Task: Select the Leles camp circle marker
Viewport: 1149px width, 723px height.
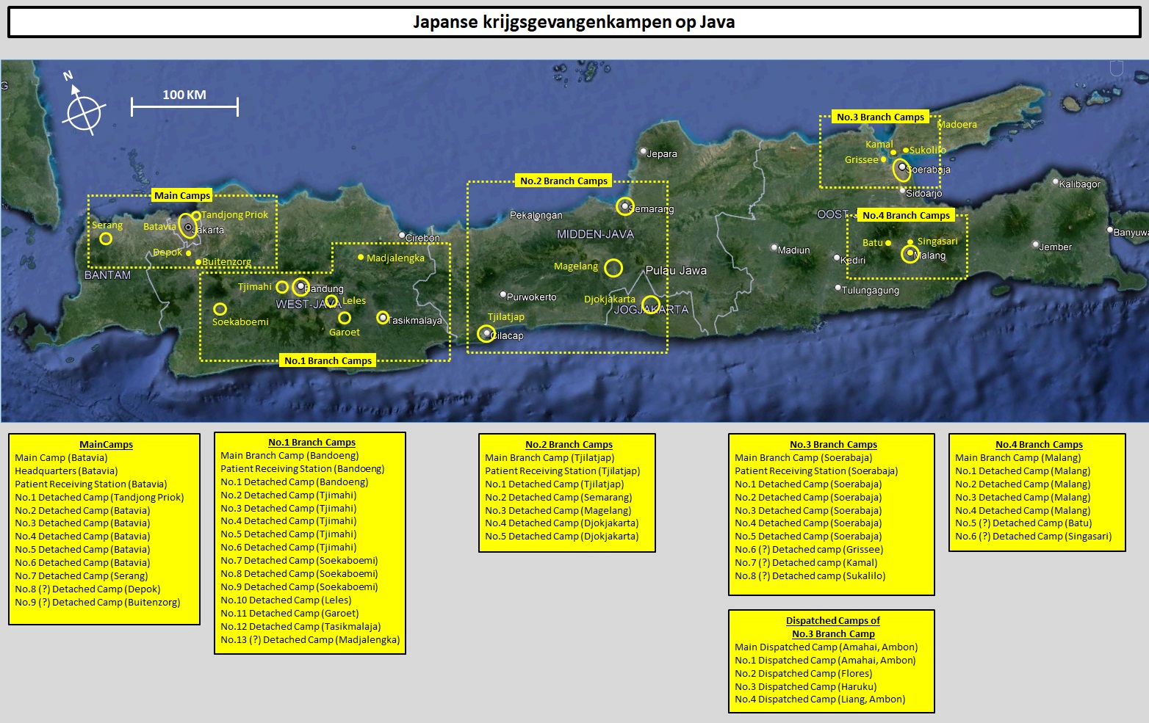Action: click(x=331, y=301)
